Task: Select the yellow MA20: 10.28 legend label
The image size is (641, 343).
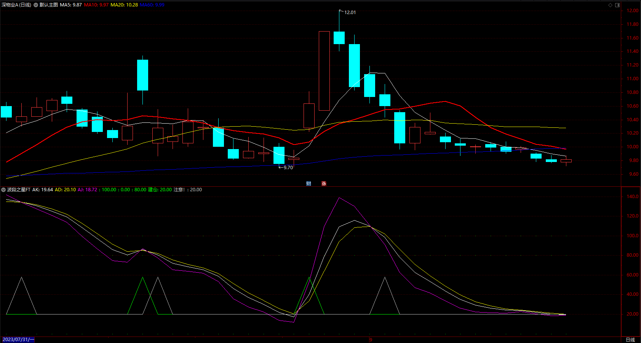Action: click(124, 5)
